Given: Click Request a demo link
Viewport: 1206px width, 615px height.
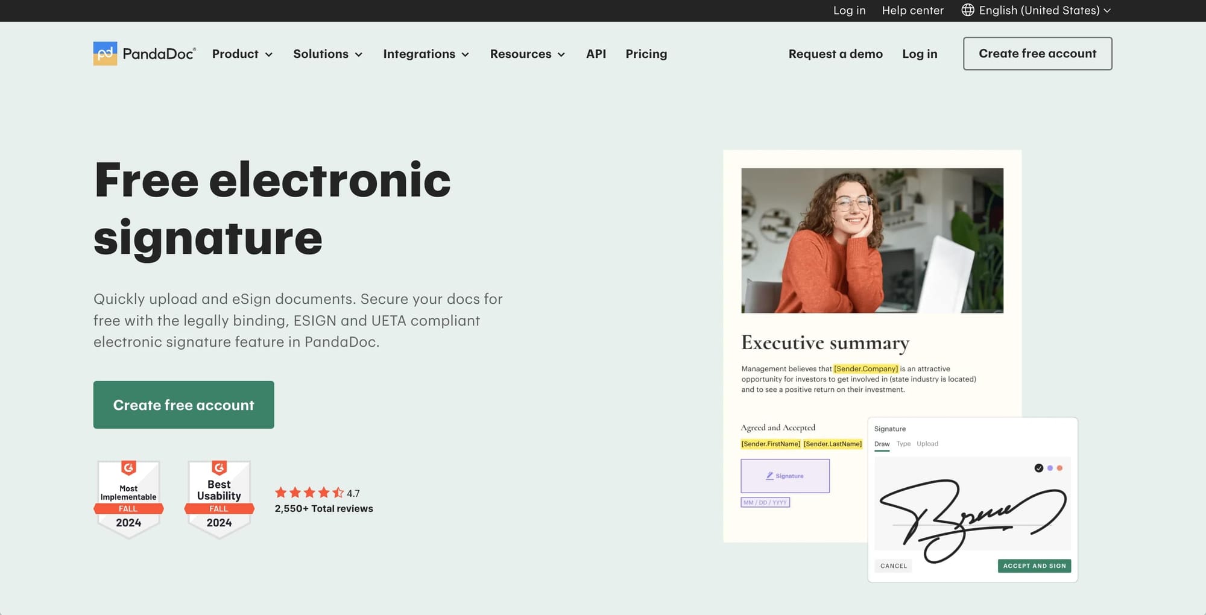Looking at the screenshot, I should coord(835,54).
